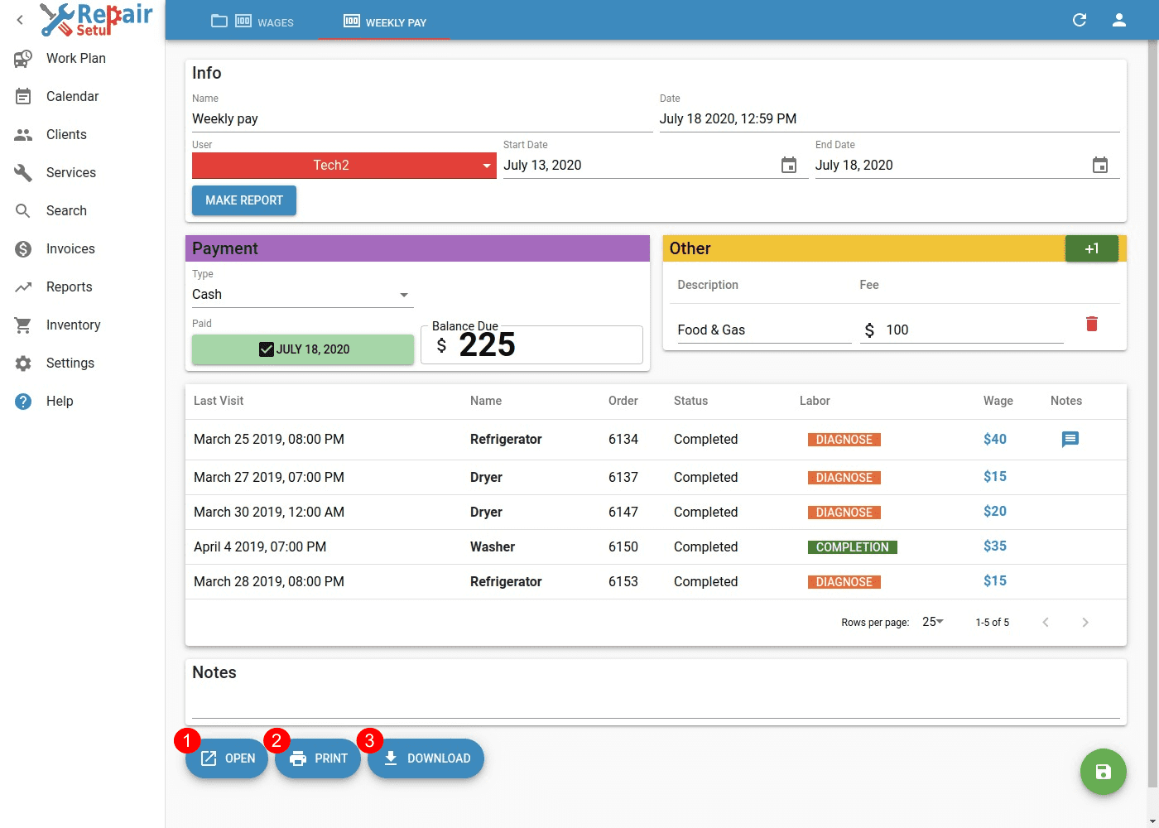The width and height of the screenshot is (1159, 828).
Task: Click the green floating save button
Action: pyautogui.click(x=1104, y=772)
